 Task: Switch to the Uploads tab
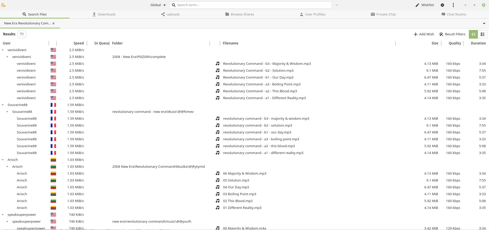(x=170, y=14)
